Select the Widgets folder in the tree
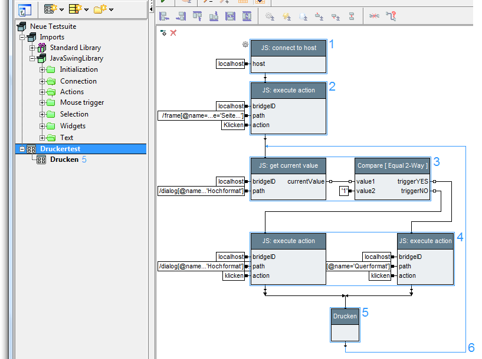Image resolution: width=482 pixels, height=359 pixels. pos(73,126)
